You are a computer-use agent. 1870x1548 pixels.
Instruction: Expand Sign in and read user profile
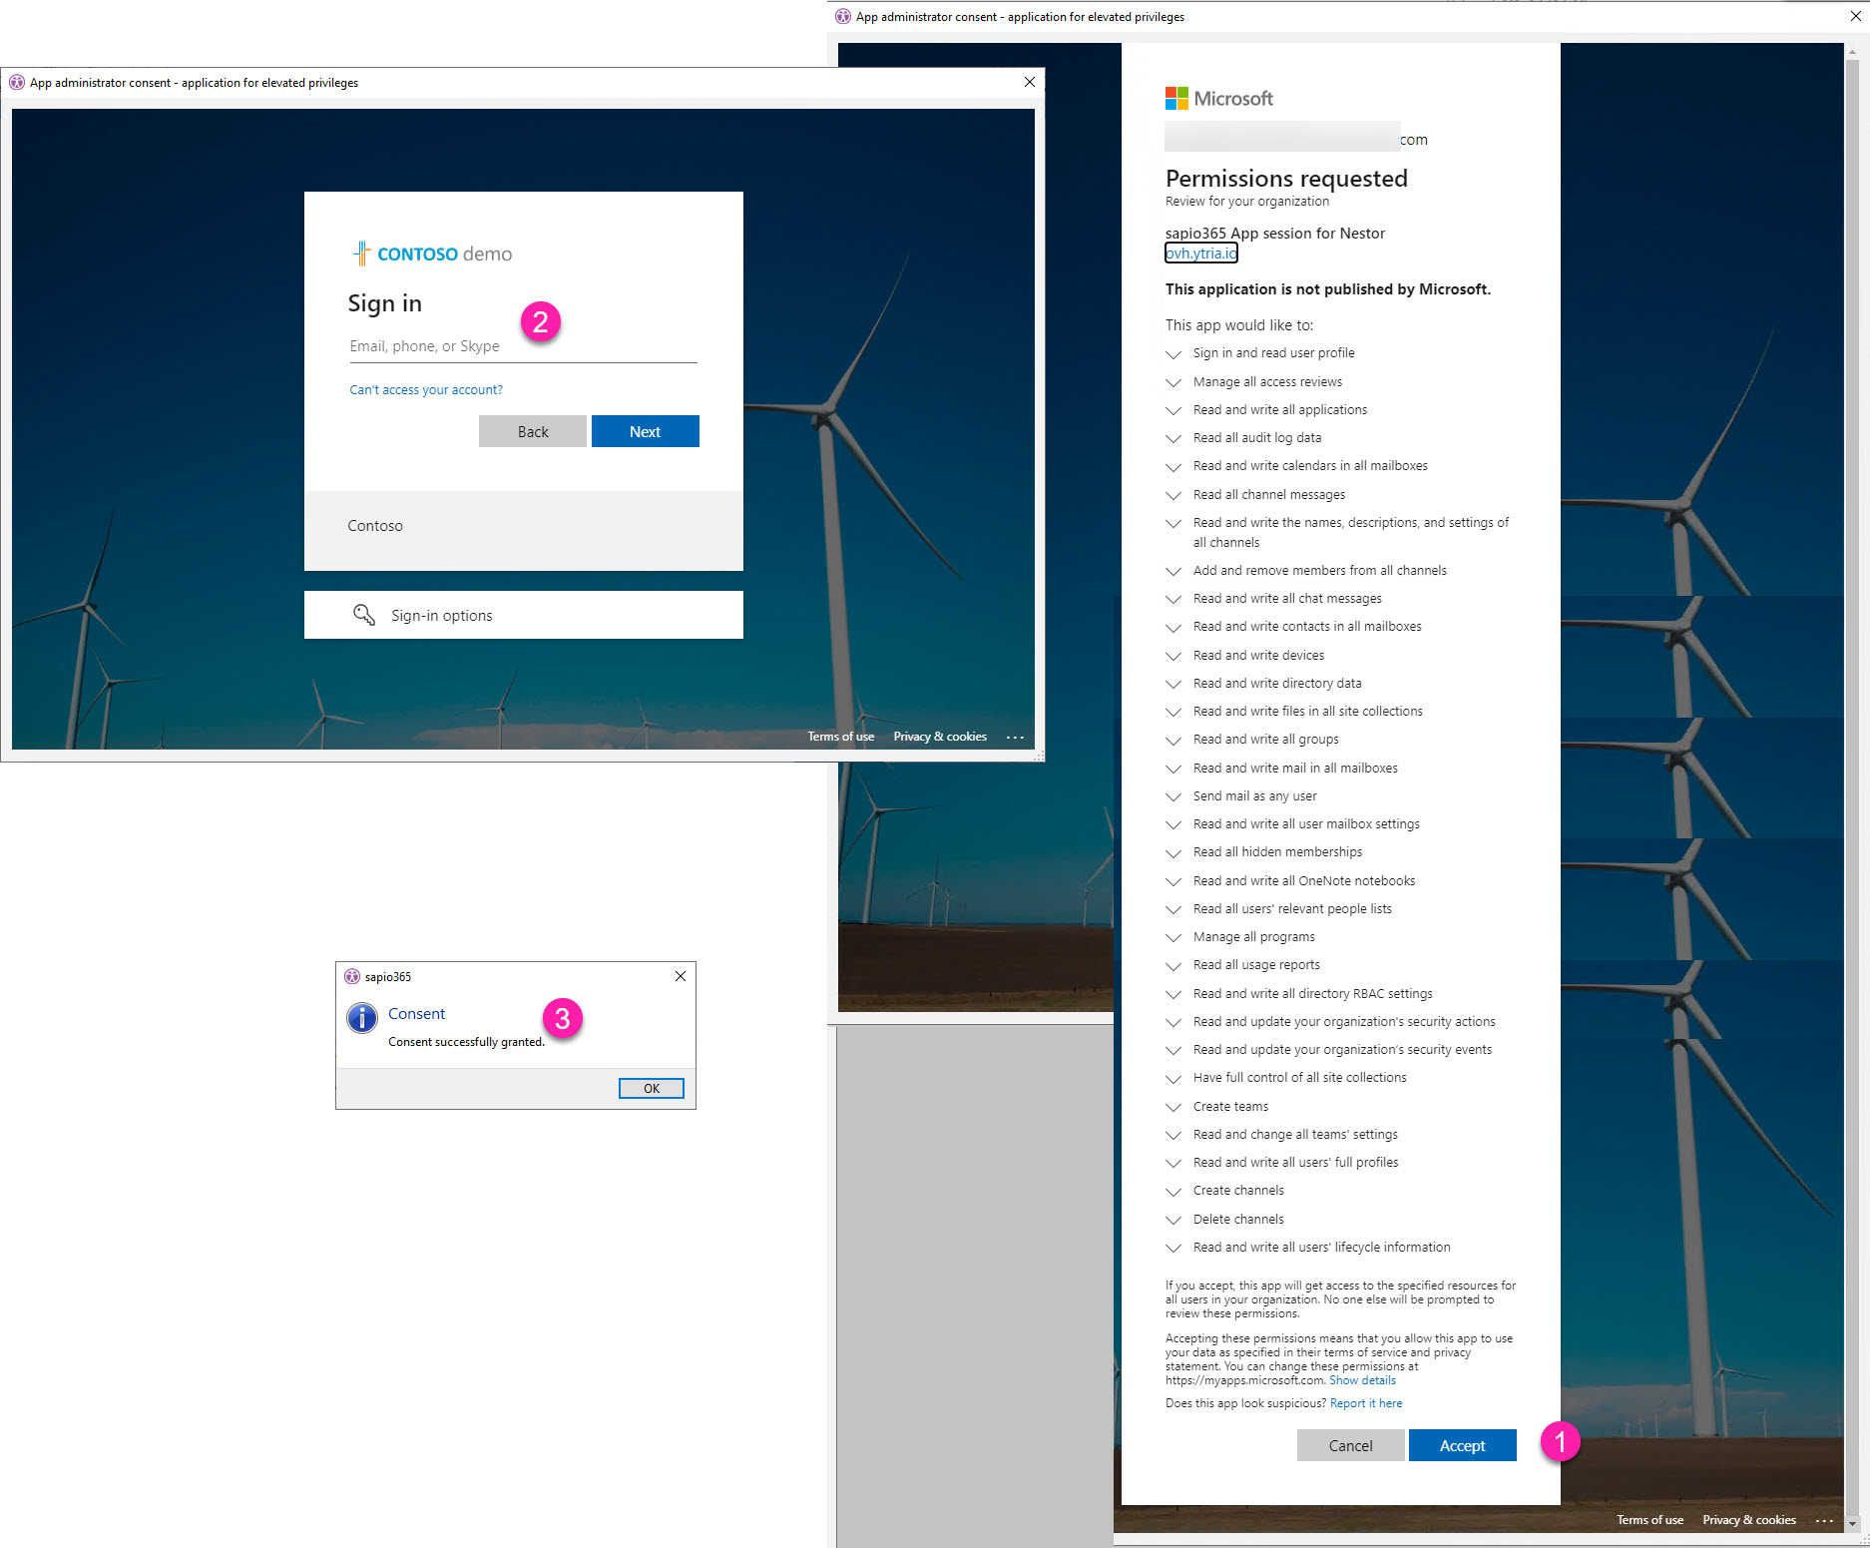coord(1173,353)
